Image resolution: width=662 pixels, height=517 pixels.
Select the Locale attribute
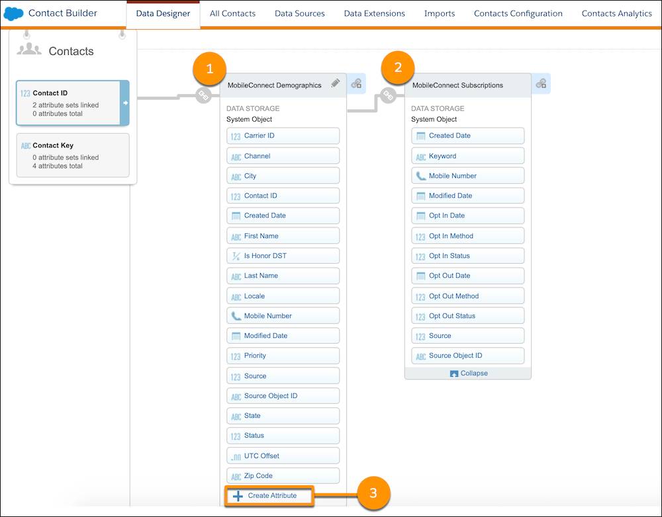[x=283, y=296]
